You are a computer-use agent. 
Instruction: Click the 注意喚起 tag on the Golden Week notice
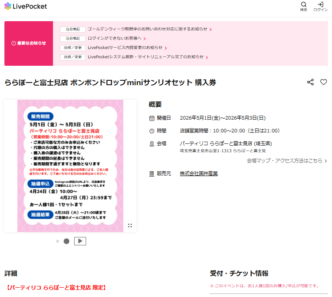(x=72, y=29)
